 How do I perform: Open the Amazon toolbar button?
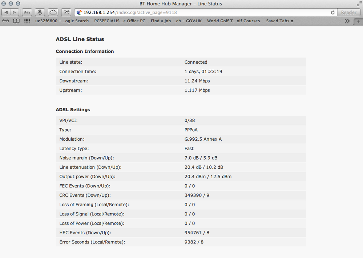tap(40, 12)
